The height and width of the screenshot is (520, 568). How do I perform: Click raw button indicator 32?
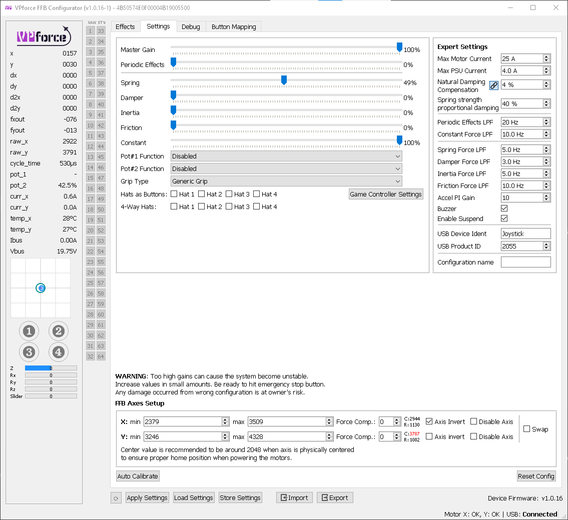91,356
